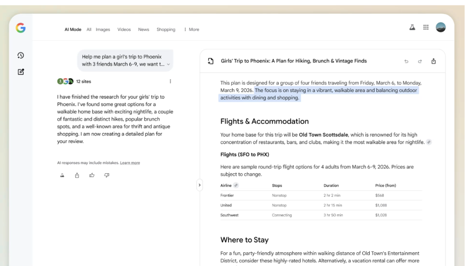
Task: Give the response a thumbs up
Action: [x=92, y=175]
